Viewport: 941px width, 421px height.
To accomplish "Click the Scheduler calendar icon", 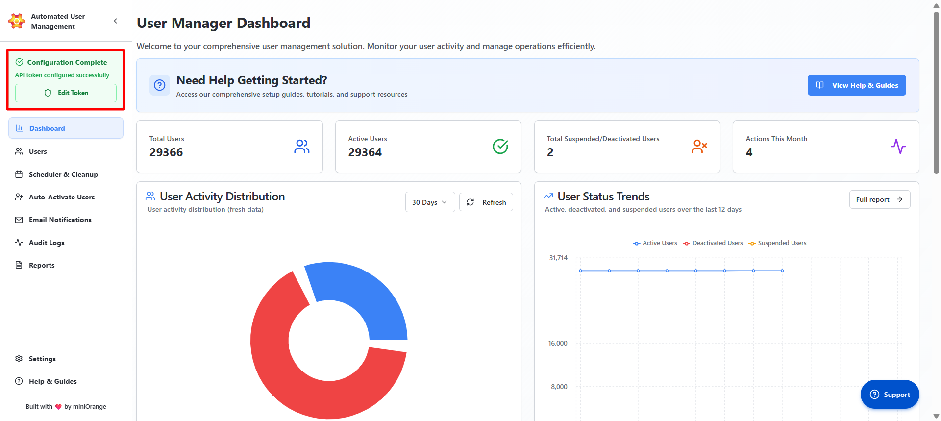I will pos(19,174).
